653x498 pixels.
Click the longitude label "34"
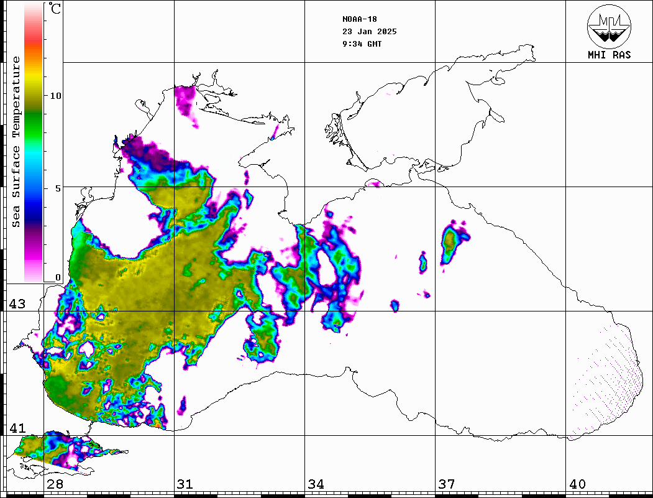(316, 484)
